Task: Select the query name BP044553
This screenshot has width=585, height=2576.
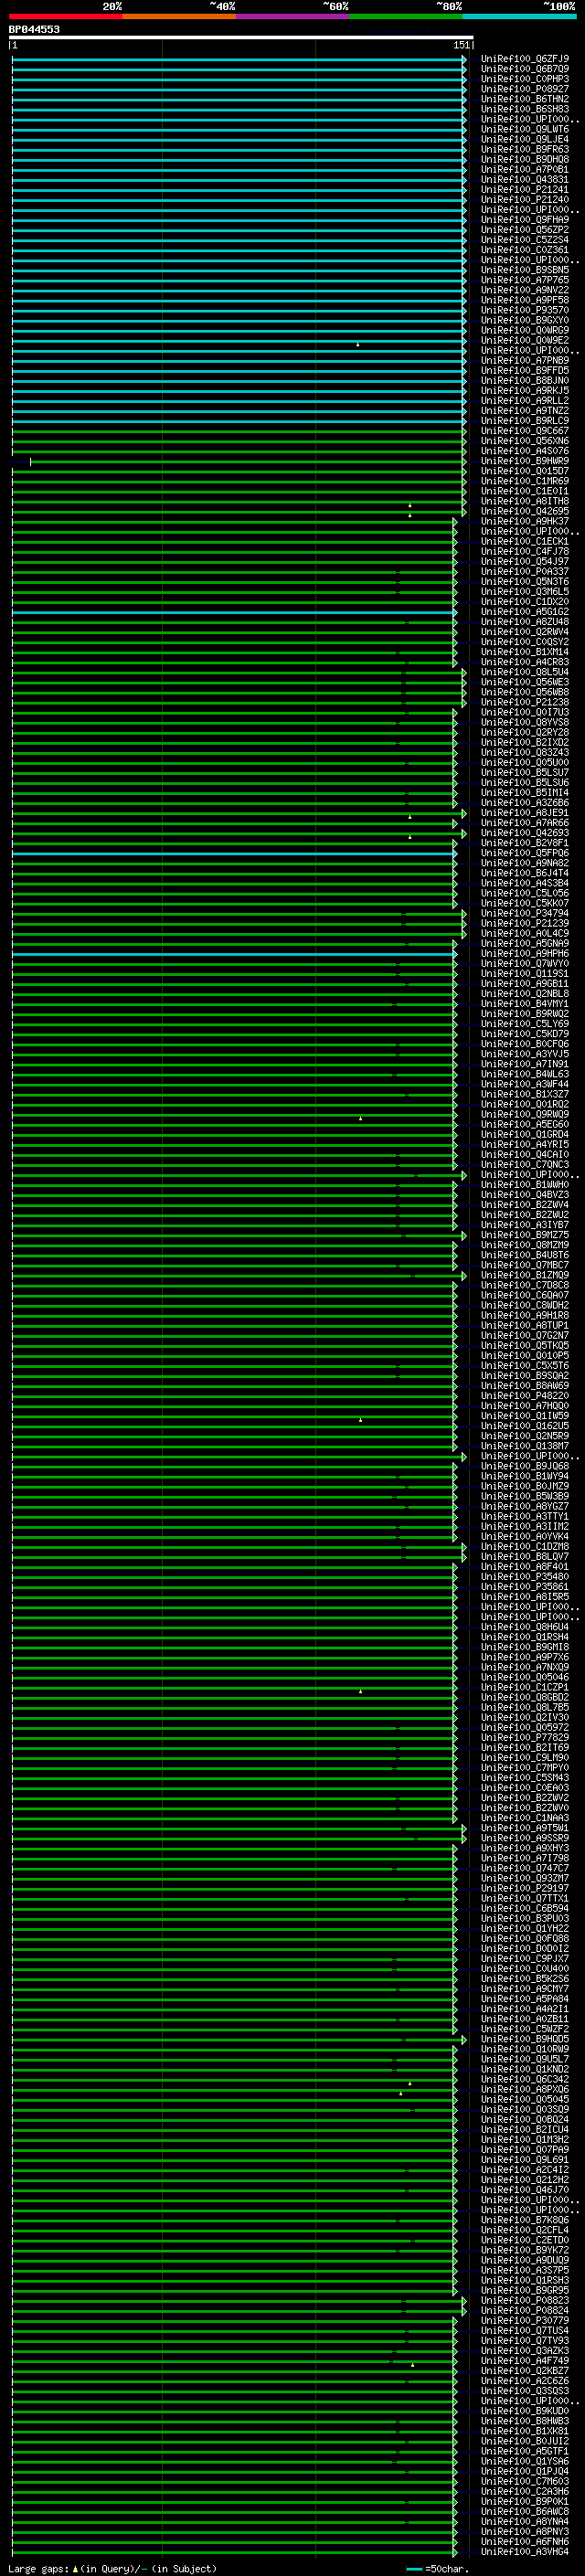Action: (34, 29)
